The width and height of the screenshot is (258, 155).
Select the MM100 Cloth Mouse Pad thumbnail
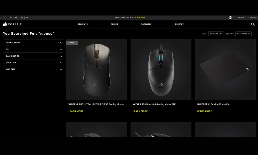pos(225,70)
